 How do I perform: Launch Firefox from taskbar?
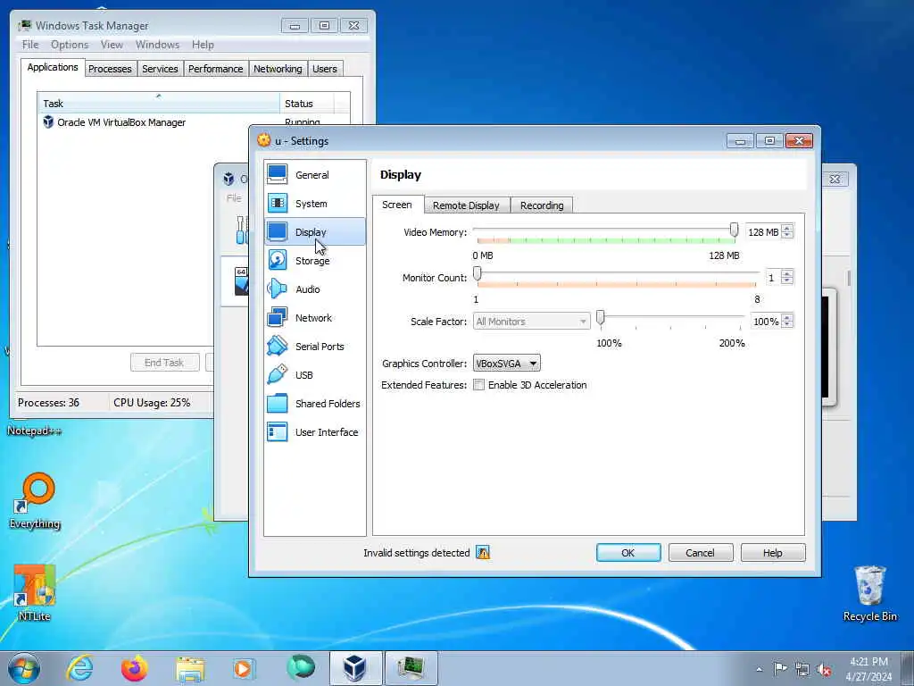(x=135, y=668)
